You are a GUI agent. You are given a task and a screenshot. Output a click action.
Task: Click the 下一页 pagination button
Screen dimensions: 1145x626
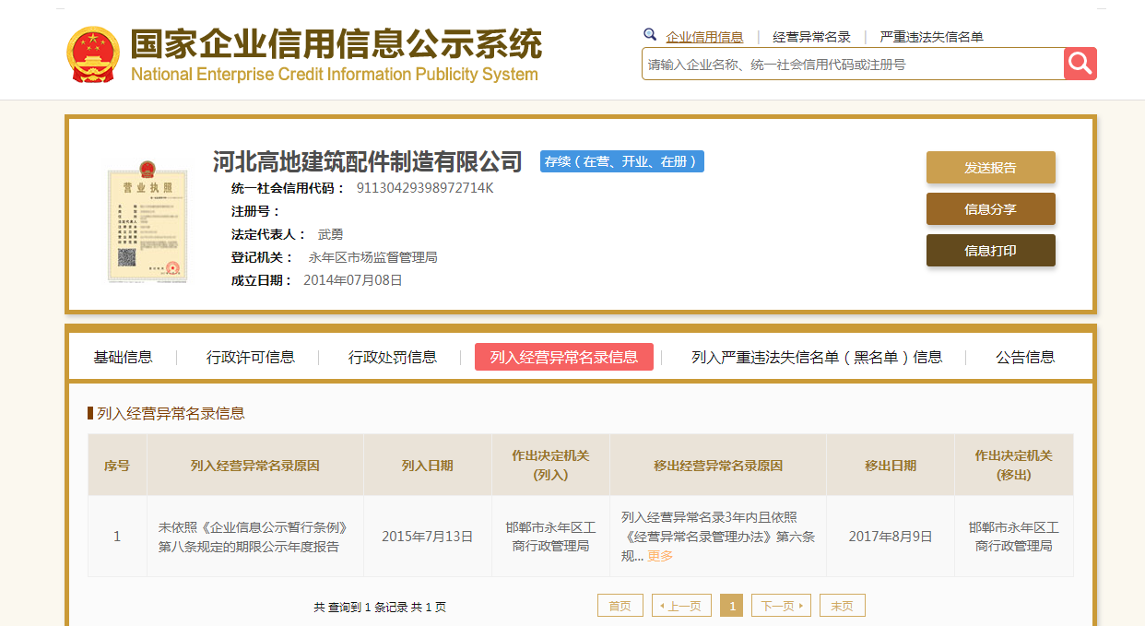(781, 606)
